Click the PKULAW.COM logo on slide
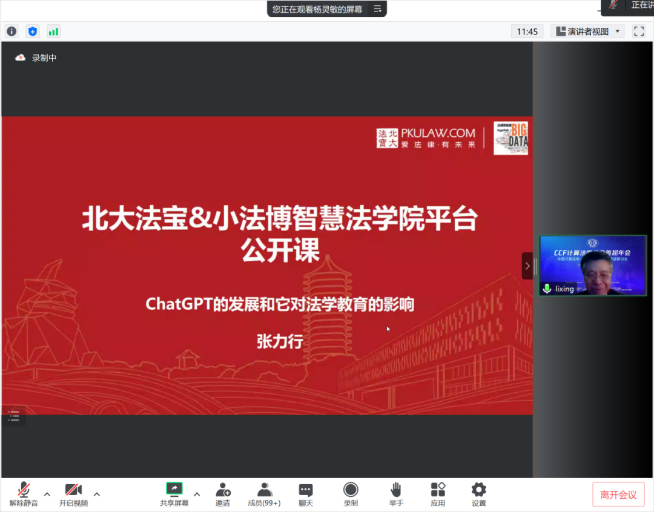 426,138
